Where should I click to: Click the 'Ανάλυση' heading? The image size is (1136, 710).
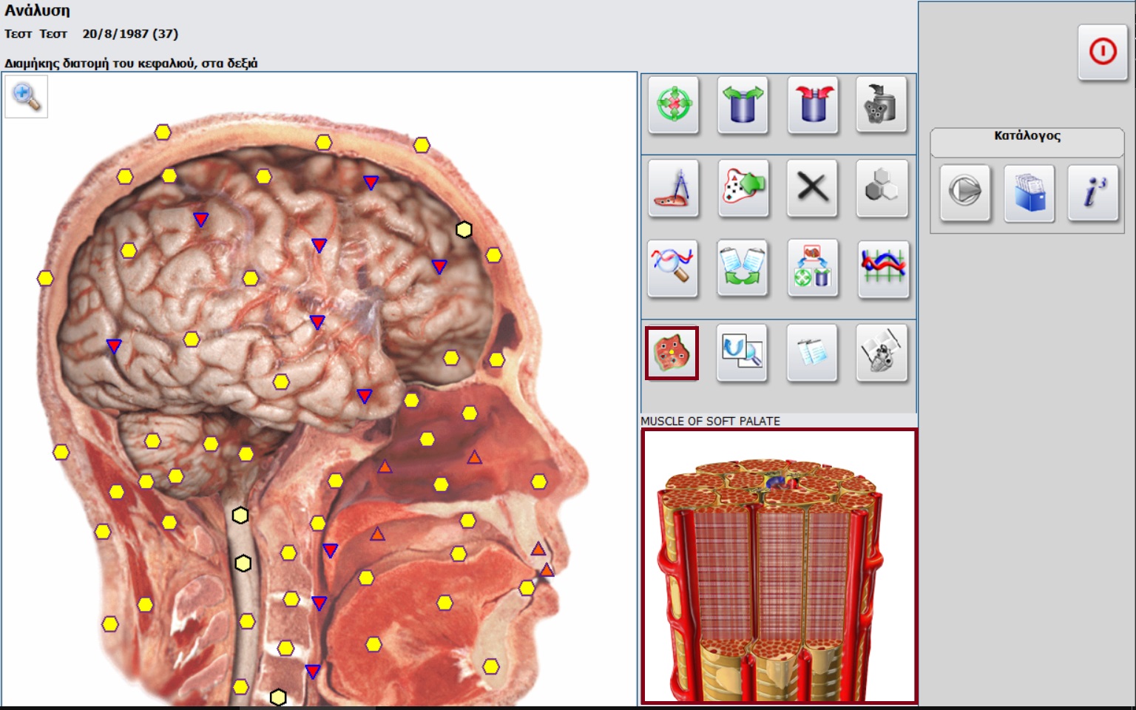pos(37,11)
